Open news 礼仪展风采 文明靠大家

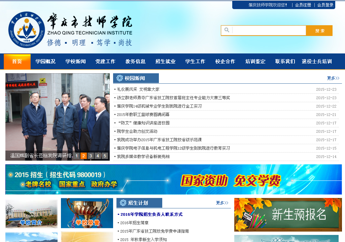138,89
